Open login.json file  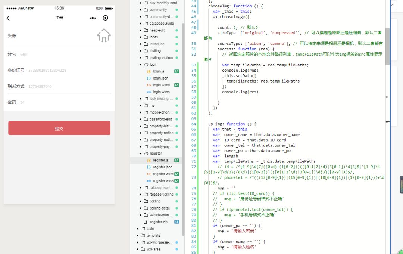click(x=160, y=78)
